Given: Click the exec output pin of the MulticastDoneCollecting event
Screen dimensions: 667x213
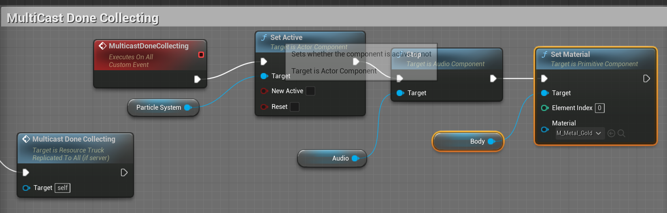Looking at the screenshot, I should point(197,79).
